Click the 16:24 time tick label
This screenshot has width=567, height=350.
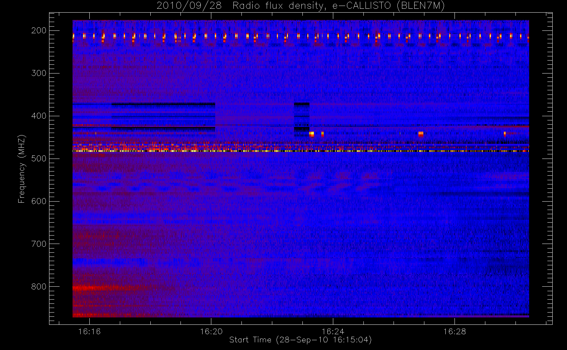tap(333, 331)
